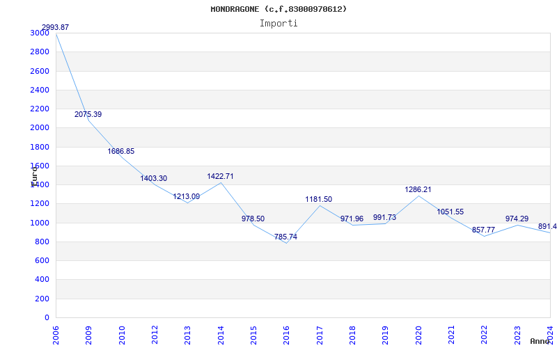557x348 pixels.
Task: Click the y-axis value 600
Action: [x=42, y=260]
